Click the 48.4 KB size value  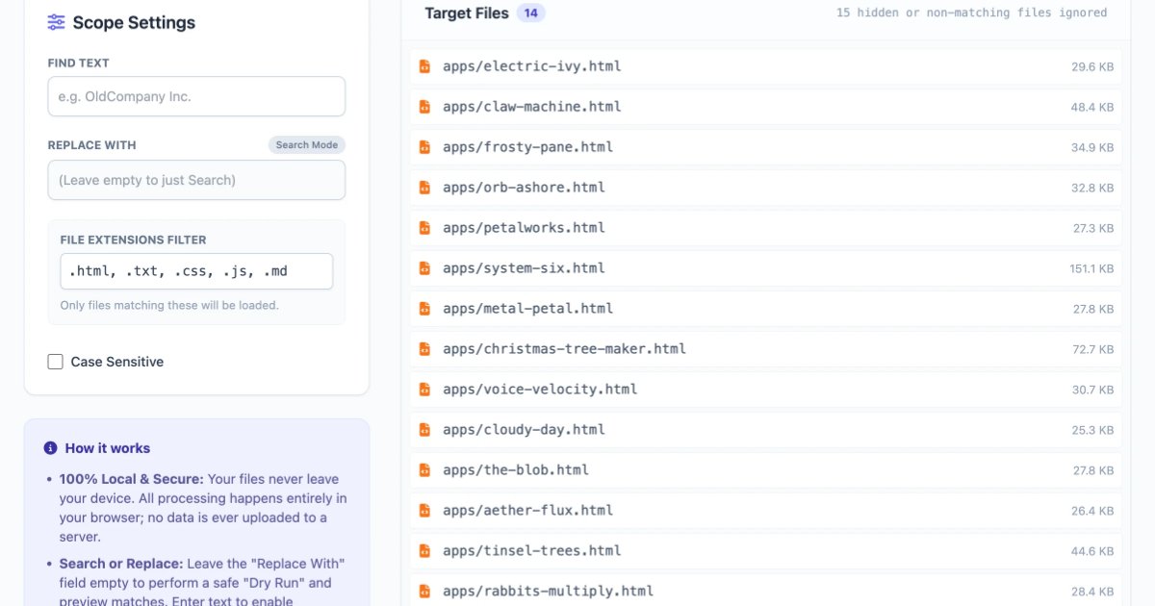(1092, 108)
